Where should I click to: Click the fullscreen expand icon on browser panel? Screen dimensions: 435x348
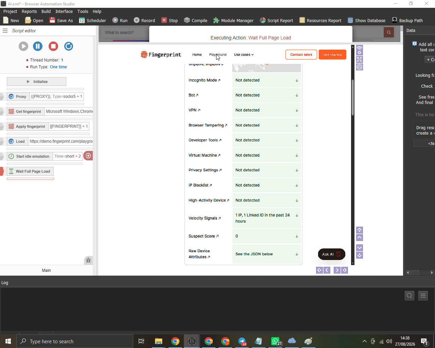pyautogui.click(x=359, y=59)
